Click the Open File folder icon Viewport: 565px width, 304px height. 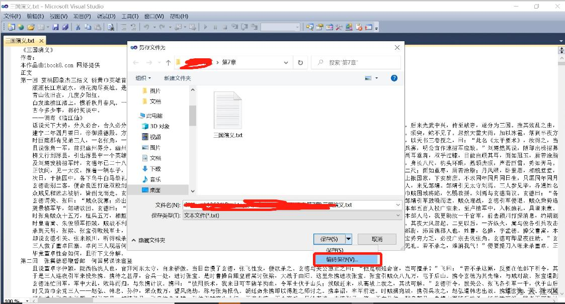(x=31, y=27)
